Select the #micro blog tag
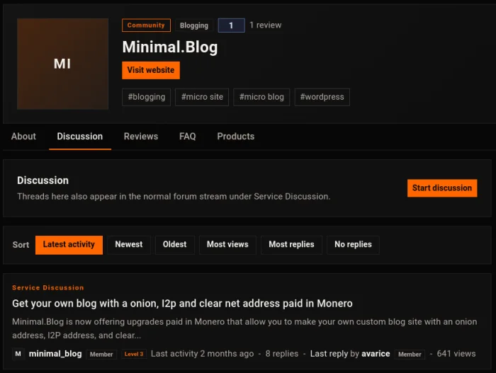 point(261,97)
